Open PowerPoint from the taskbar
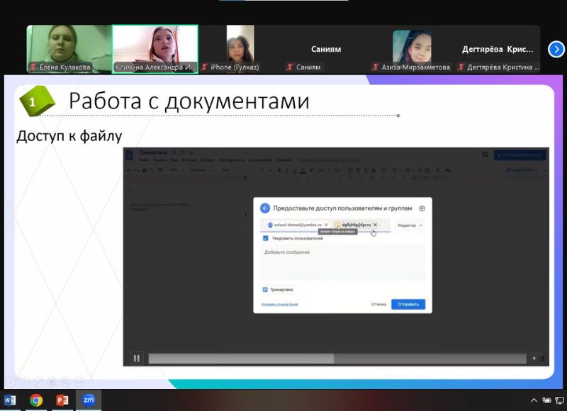The image size is (567, 411). pos(62,400)
